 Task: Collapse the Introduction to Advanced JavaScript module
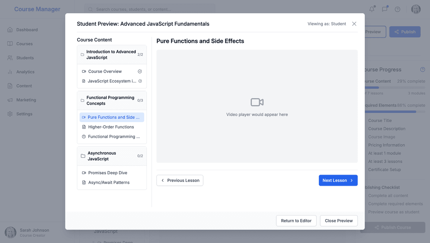point(111,54)
